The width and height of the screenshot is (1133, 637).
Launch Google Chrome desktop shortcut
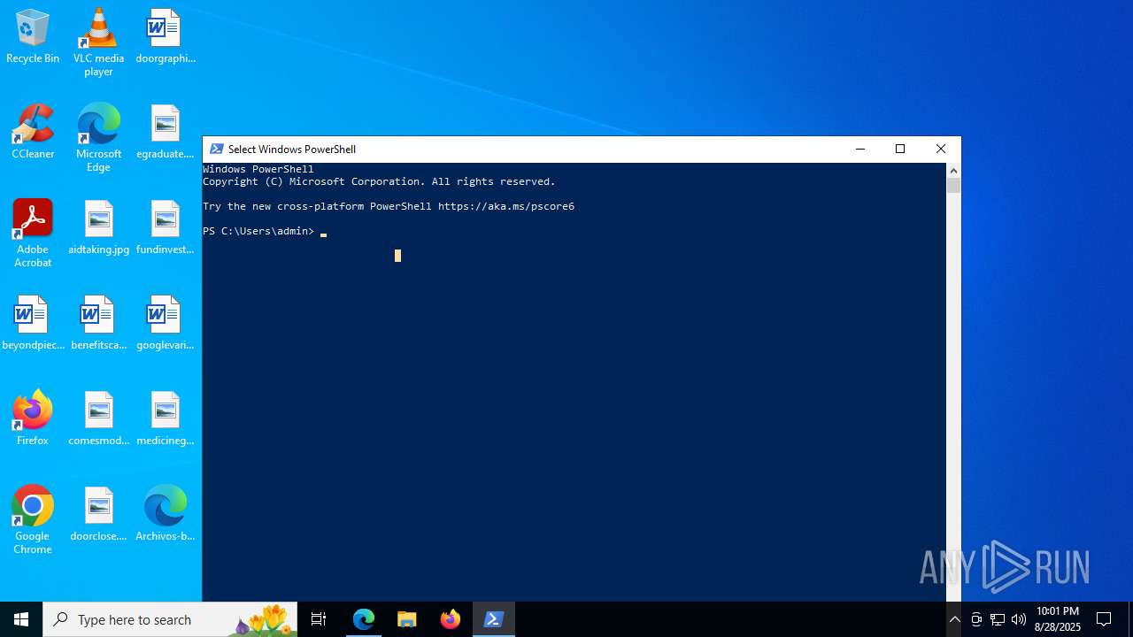pyautogui.click(x=33, y=520)
